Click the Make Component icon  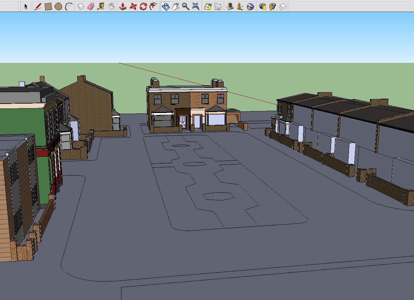[x=81, y=6]
